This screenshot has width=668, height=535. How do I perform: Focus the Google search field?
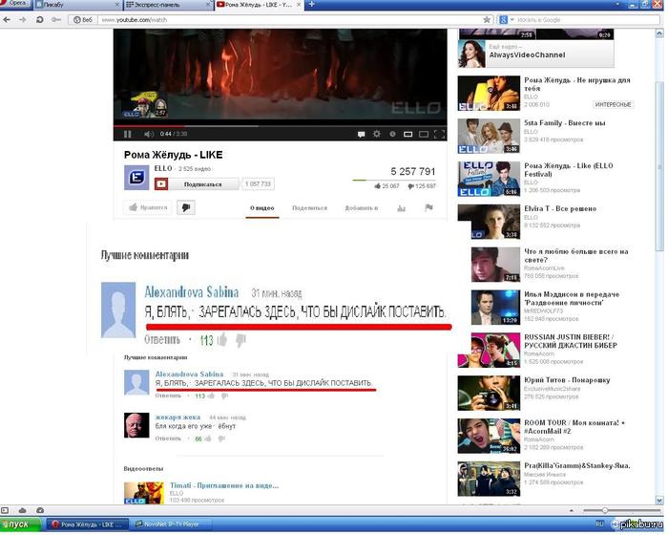tap(588, 20)
